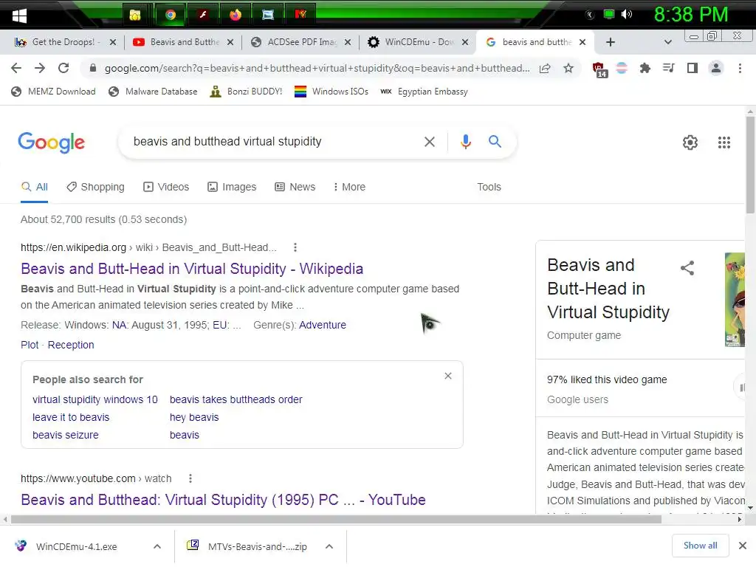Open the Bonzi BUDDY bookmark
756x567 pixels.
(247, 92)
